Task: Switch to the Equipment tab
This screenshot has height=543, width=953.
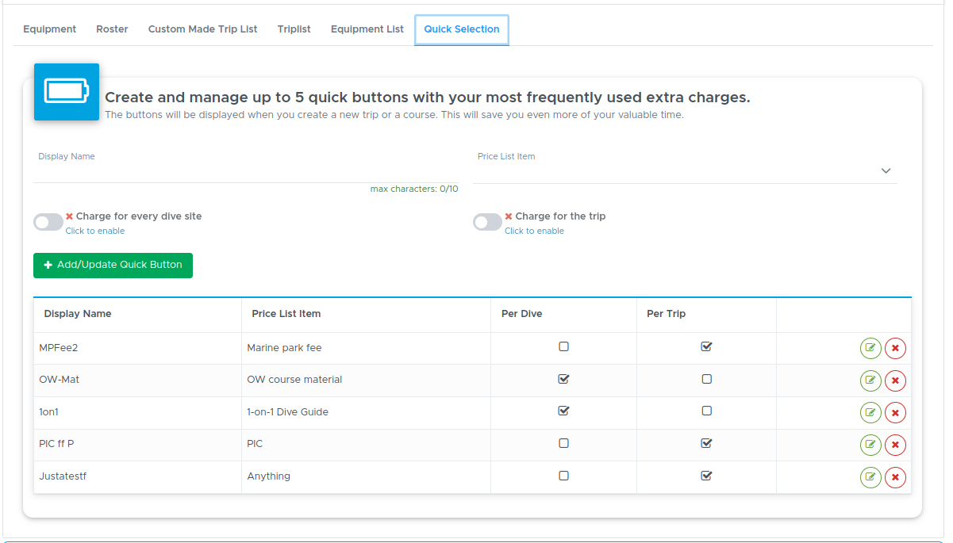Action: click(x=50, y=29)
